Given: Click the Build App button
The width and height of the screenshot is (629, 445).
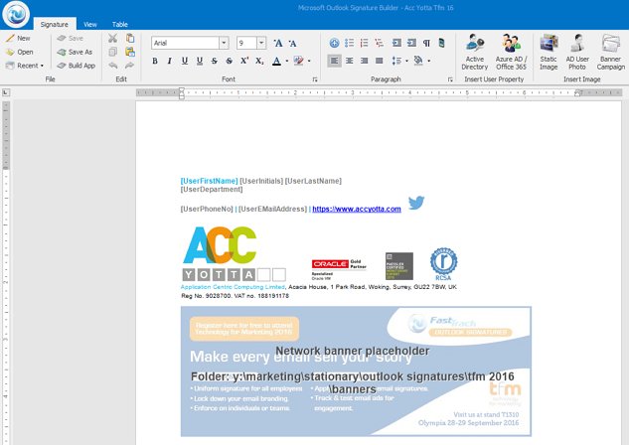Looking at the screenshot, I should pyautogui.click(x=77, y=66).
